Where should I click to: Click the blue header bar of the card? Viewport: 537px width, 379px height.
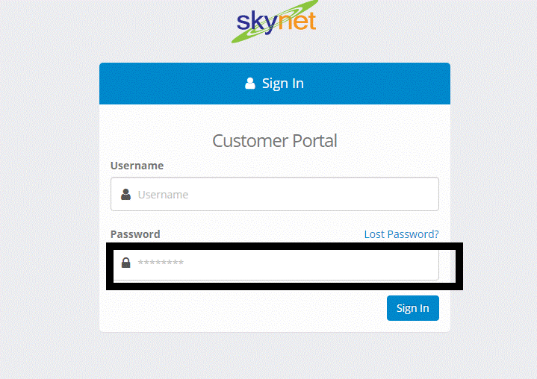(275, 84)
